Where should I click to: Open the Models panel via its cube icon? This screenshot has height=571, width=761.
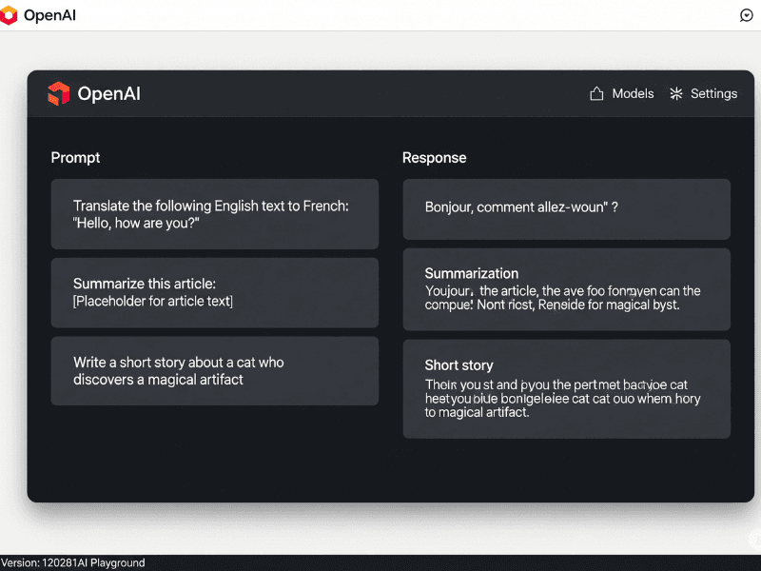[x=597, y=93]
